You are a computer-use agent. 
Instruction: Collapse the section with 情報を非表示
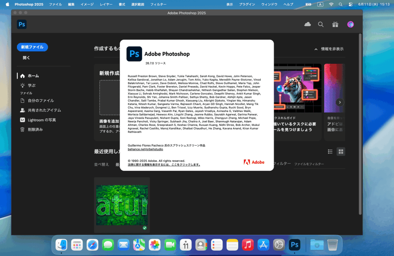coord(329,49)
